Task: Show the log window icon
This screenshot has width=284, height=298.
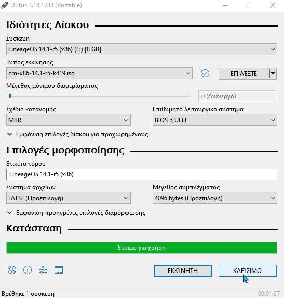Action: (59, 270)
